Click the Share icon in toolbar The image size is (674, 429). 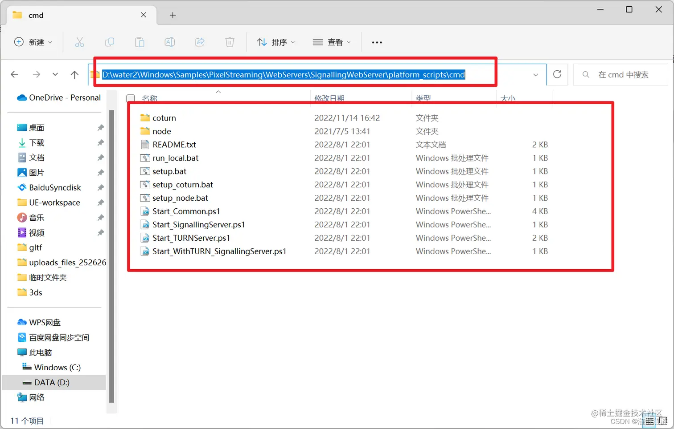[x=200, y=42]
